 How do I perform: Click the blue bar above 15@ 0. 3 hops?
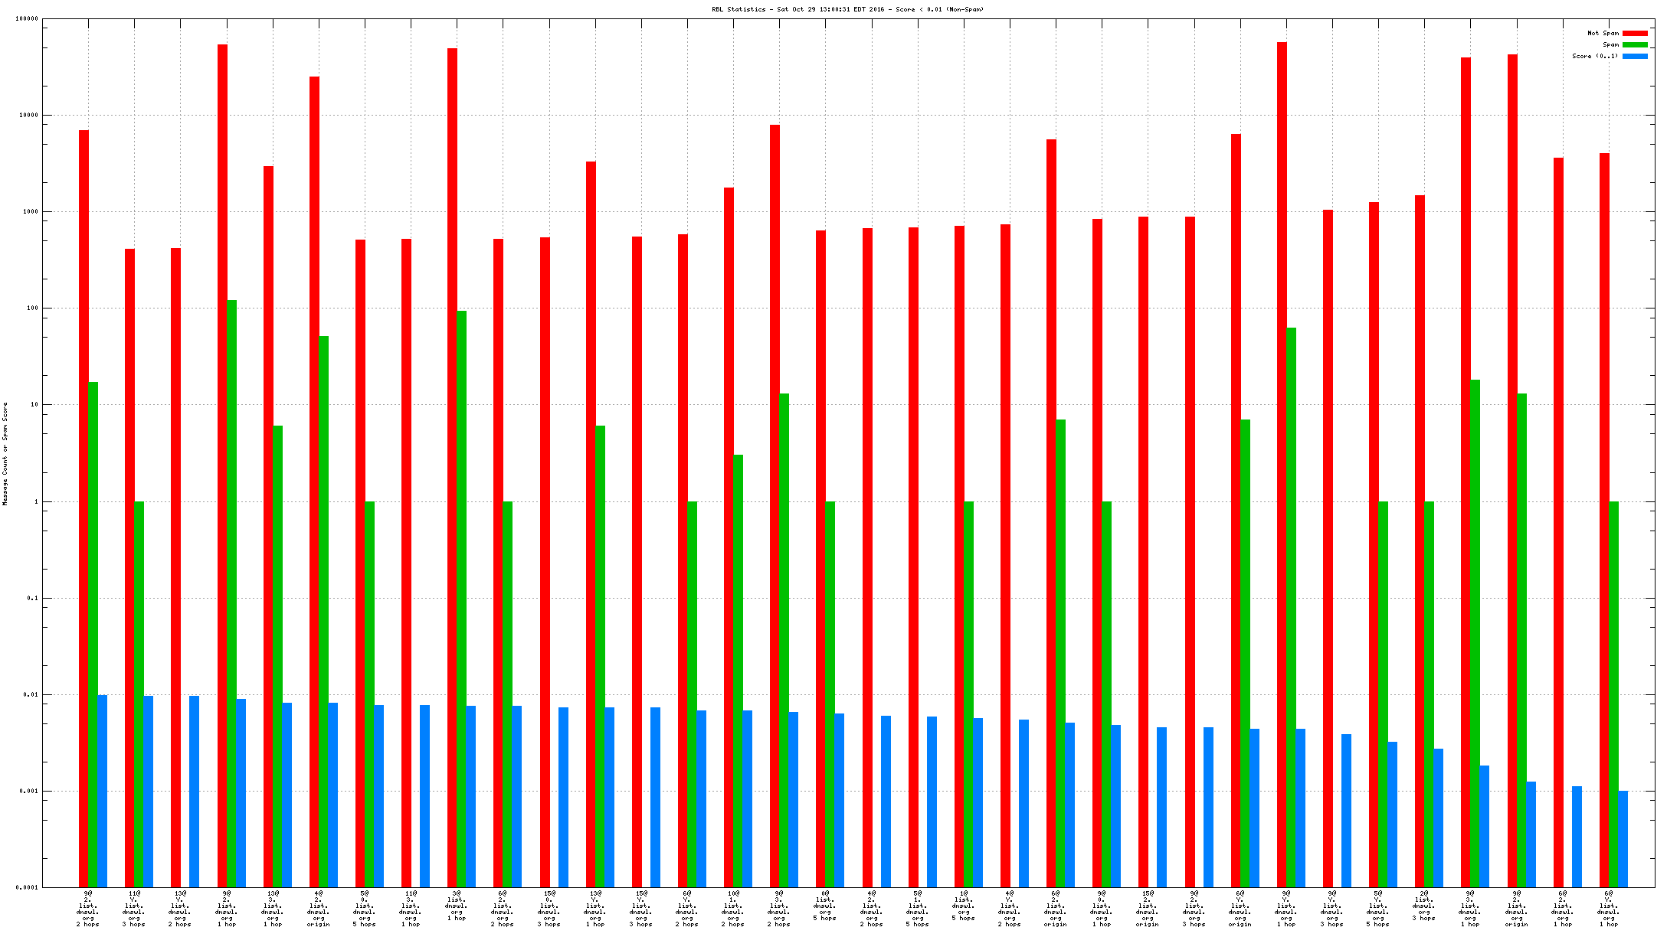pos(563,796)
